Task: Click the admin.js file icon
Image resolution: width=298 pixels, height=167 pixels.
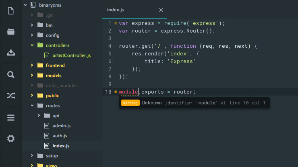Action: click(x=47, y=126)
